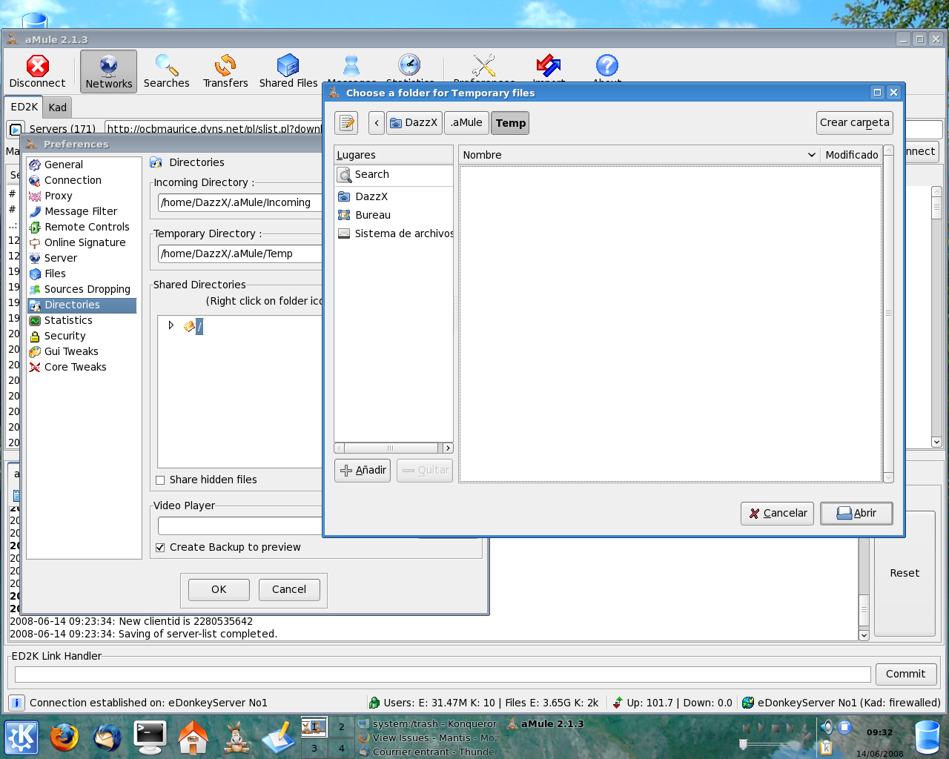949x759 pixels.
Task: Uncheck Create Backup to preview
Action: pos(160,548)
